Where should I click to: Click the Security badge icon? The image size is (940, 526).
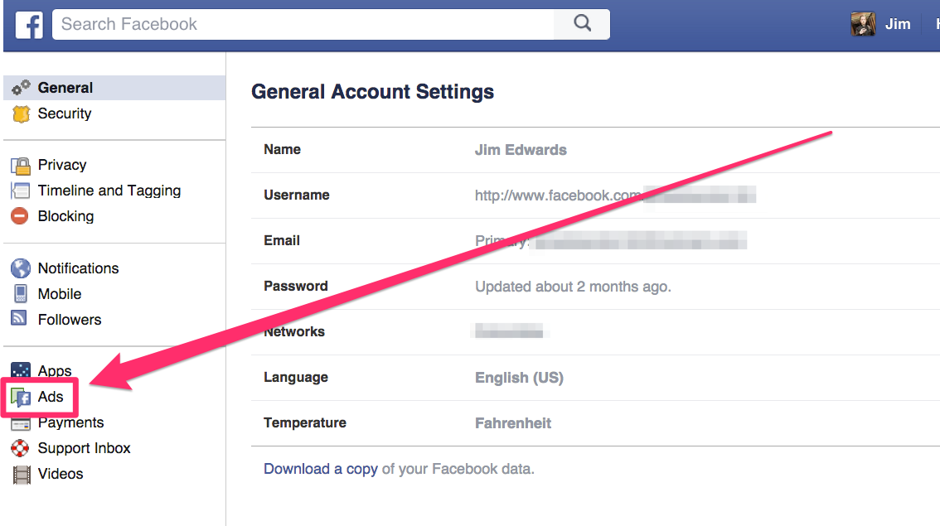pos(22,114)
